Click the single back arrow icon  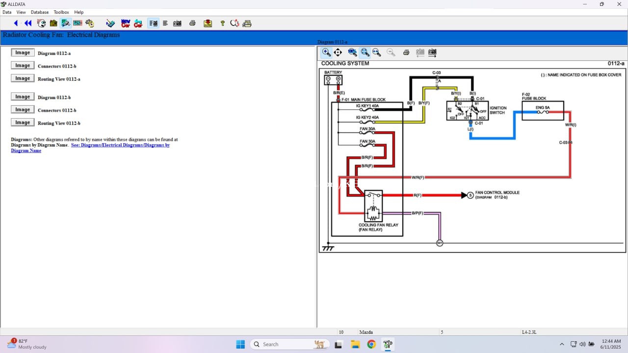point(16,23)
